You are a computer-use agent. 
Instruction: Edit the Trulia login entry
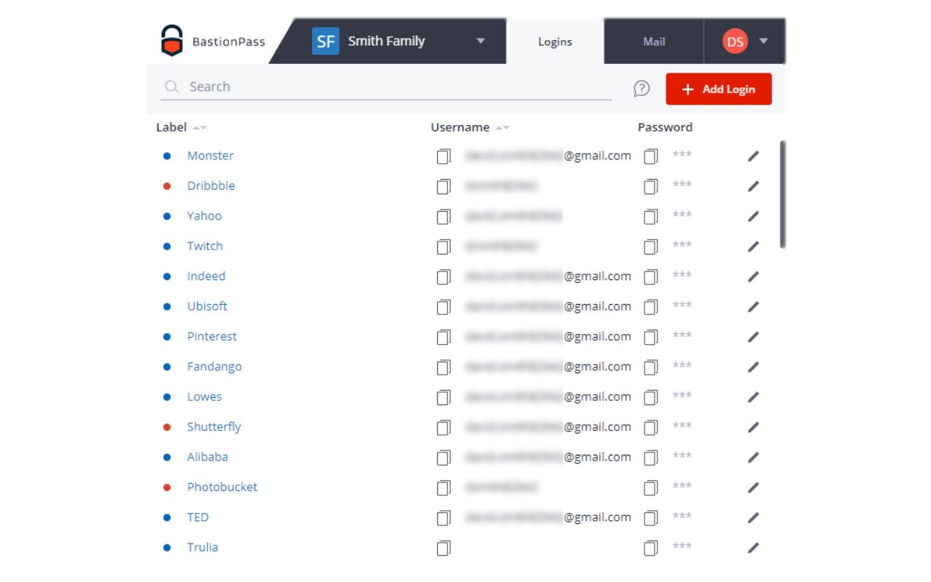pos(754,548)
